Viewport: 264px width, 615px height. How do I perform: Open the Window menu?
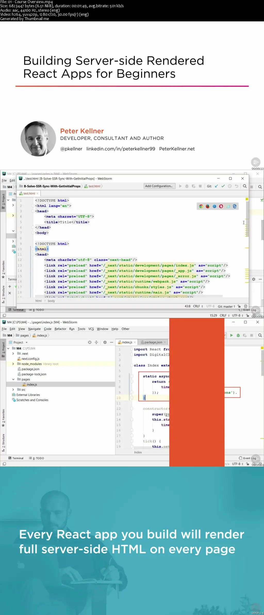click(102, 329)
